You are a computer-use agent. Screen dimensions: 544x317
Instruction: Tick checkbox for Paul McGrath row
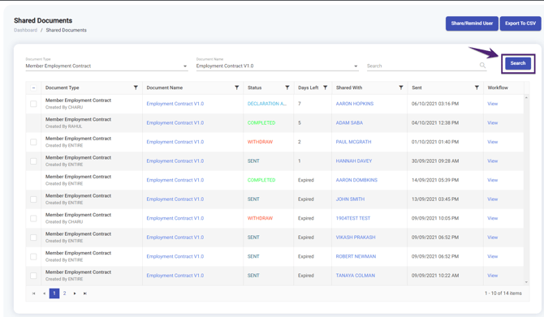[33, 142]
